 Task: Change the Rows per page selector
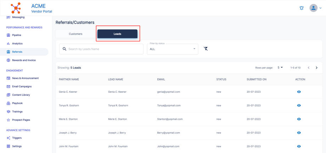(x=280, y=68)
